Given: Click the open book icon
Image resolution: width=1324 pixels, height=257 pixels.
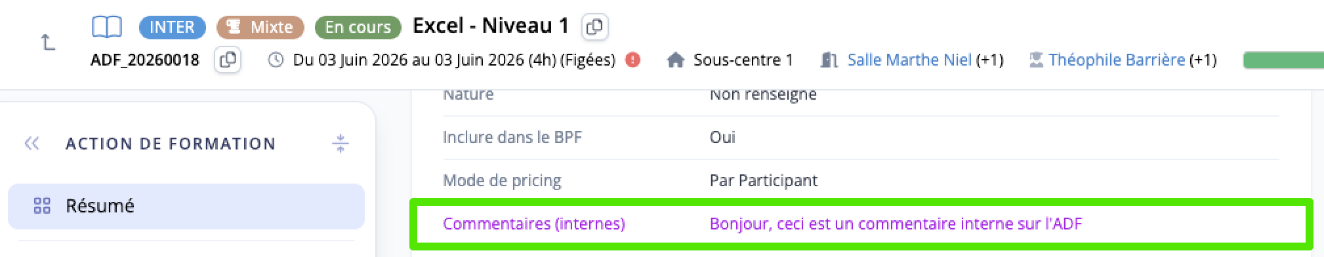Looking at the screenshot, I should 106,27.
